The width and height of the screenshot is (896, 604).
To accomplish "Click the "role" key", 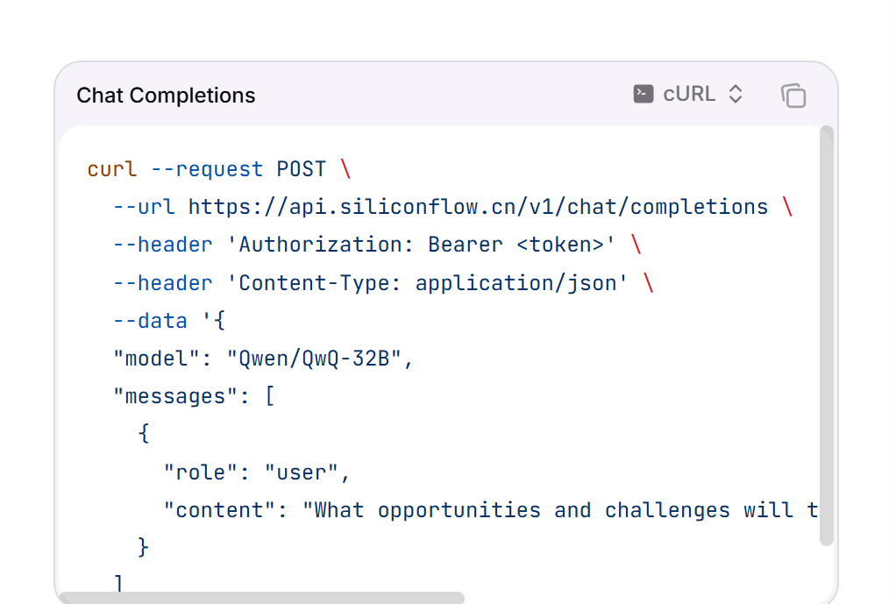I will point(201,473).
